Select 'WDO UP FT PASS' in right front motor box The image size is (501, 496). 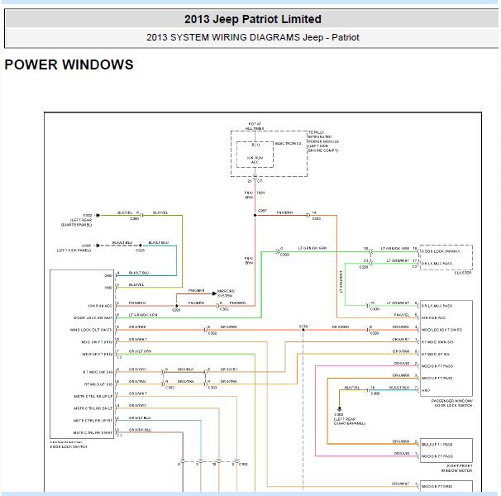click(x=437, y=445)
